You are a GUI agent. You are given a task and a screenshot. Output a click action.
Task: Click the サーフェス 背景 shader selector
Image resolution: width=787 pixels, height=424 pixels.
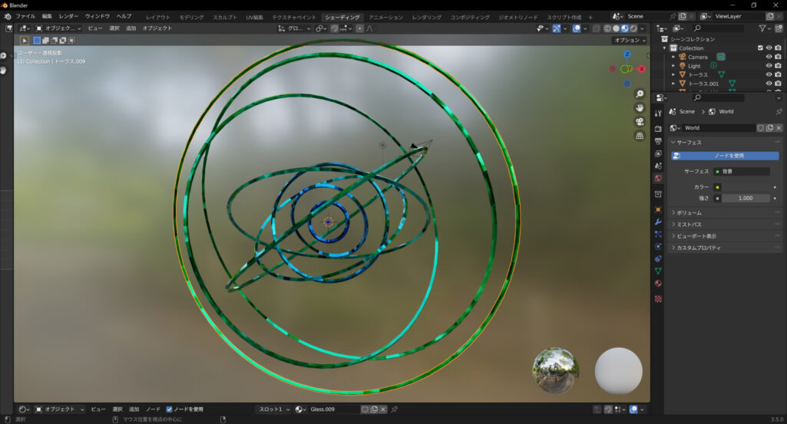pos(742,172)
